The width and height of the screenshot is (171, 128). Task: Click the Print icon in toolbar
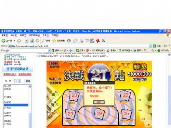coord(81,41)
